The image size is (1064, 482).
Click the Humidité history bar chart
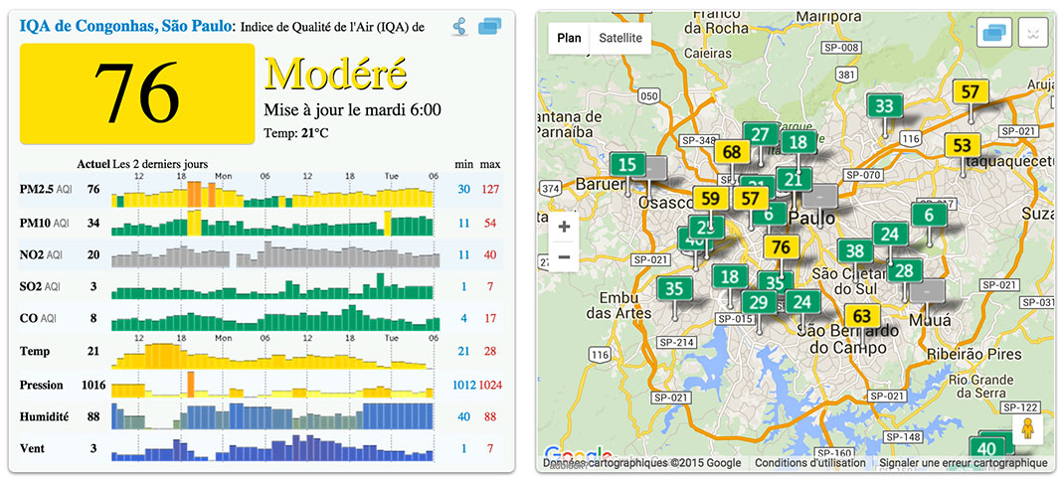(x=272, y=415)
